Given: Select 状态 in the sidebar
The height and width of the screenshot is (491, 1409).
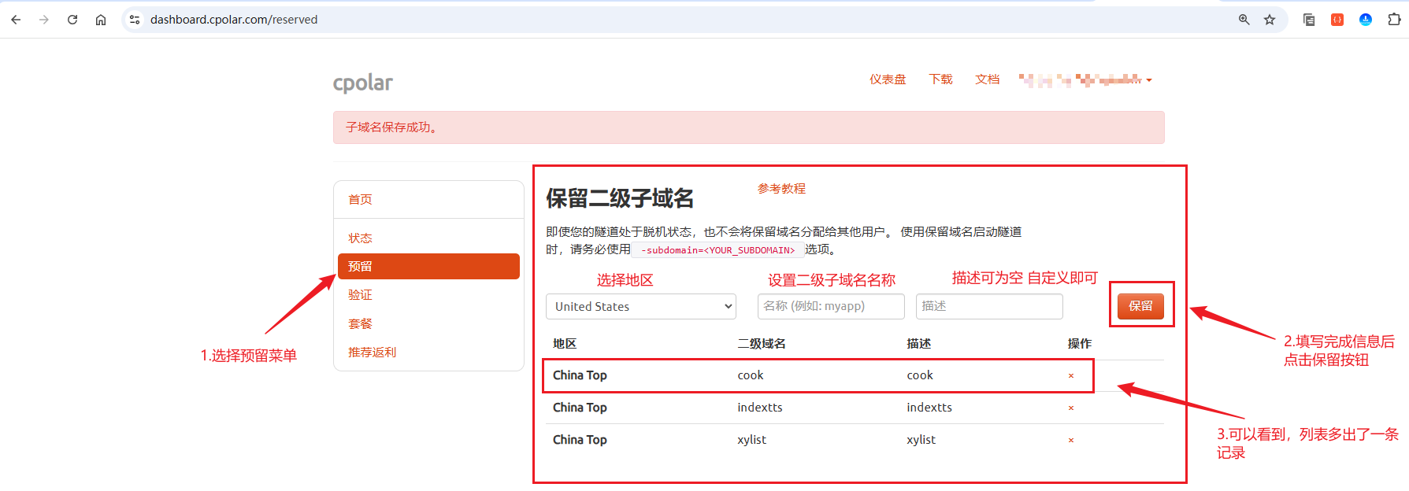Looking at the screenshot, I should 360,238.
